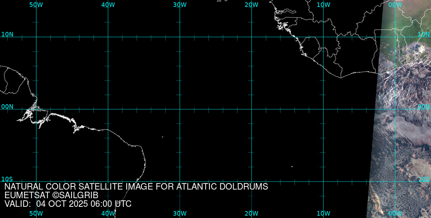Image resolution: width=431 pixels, height=218 pixels.
Task: Click the small island dot near 32W
Action: 162,137
